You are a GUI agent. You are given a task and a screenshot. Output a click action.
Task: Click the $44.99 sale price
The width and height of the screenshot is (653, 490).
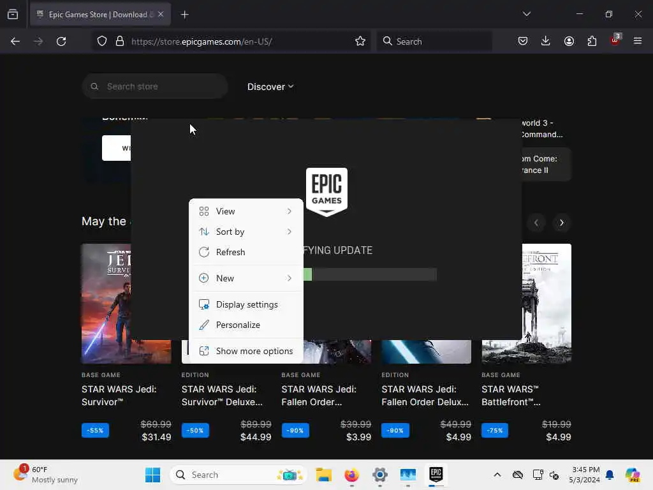coord(256,437)
